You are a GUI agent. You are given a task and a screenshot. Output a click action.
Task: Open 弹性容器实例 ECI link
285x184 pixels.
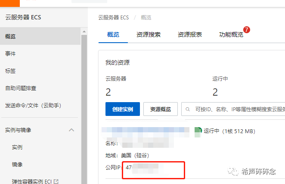click(x=32, y=181)
